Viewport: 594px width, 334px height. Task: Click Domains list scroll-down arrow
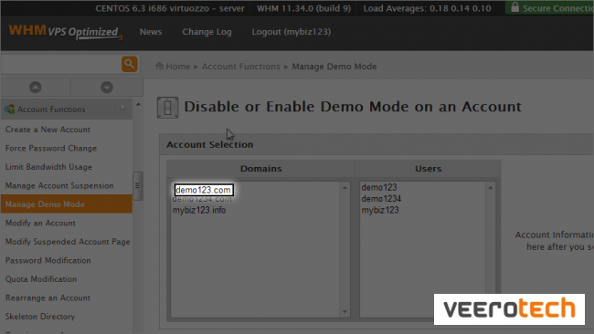click(345, 312)
